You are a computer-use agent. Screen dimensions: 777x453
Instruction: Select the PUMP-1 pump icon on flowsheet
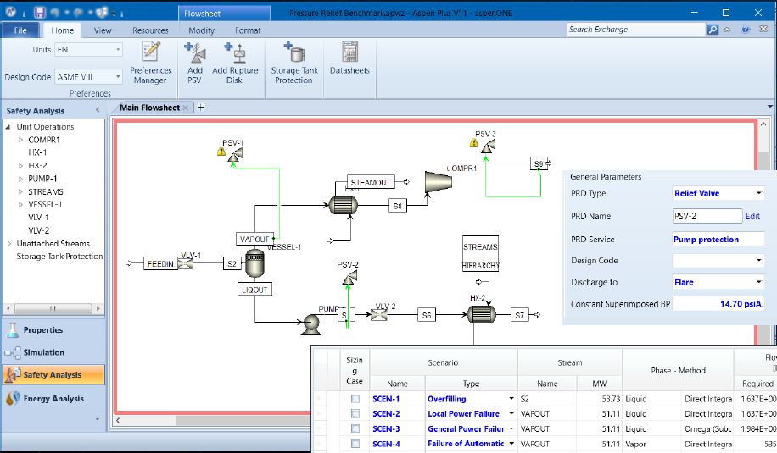pos(311,324)
